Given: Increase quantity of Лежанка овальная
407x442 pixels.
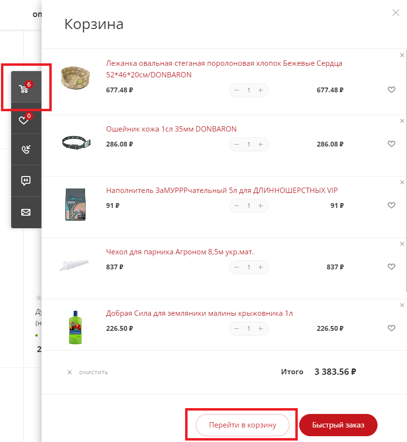Looking at the screenshot, I should pos(261,90).
